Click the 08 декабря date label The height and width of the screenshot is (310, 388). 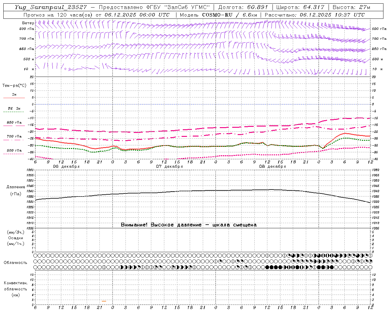(x=272, y=167)
